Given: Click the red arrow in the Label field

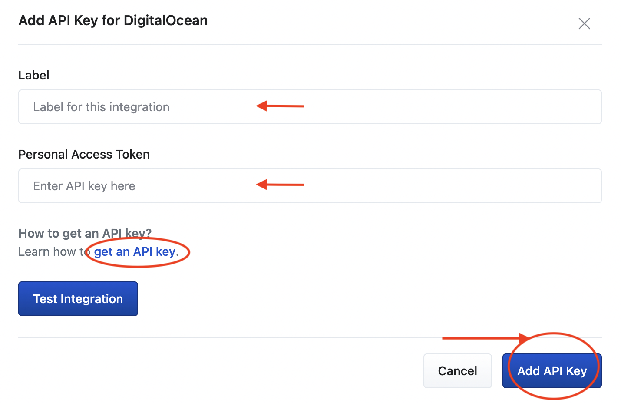Looking at the screenshot, I should (280, 106).
